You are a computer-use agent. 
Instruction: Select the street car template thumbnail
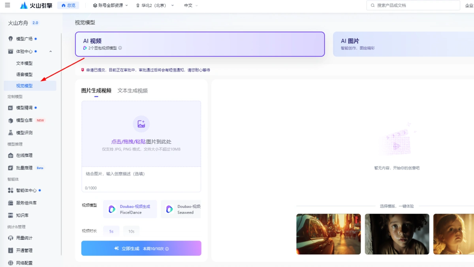(329, 234)
